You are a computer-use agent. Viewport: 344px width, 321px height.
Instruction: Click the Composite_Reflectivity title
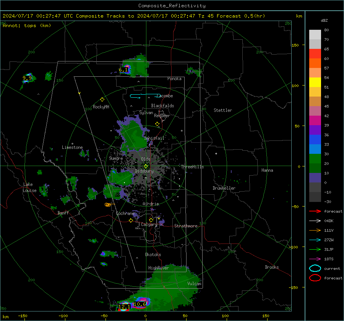[x=172, y=6]
